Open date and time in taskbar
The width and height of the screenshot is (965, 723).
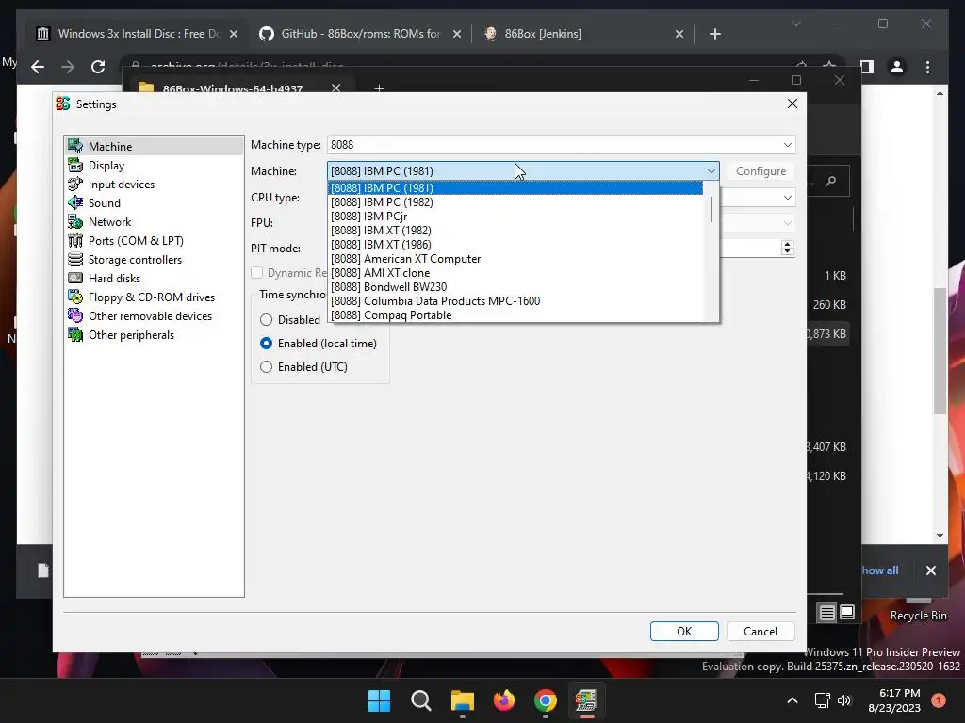[x=894, y=700]
